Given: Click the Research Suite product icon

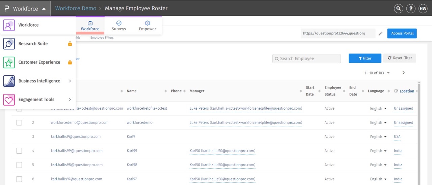Looking at the screenshot, I should [9, 44].
